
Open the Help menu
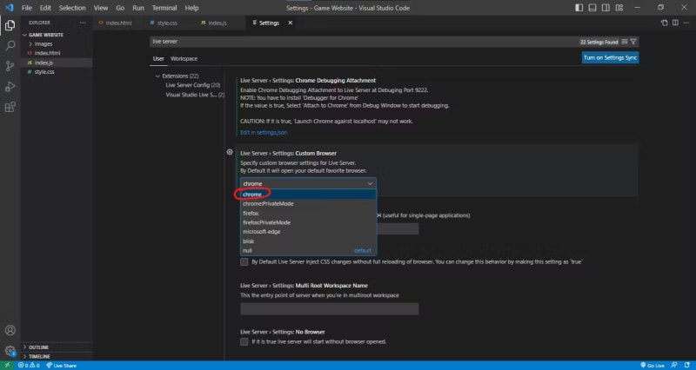[191, 8]
